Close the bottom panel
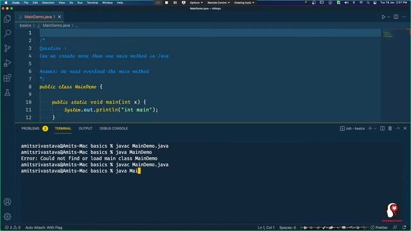This screenshot has width=411, height=231. pos(405,128)
